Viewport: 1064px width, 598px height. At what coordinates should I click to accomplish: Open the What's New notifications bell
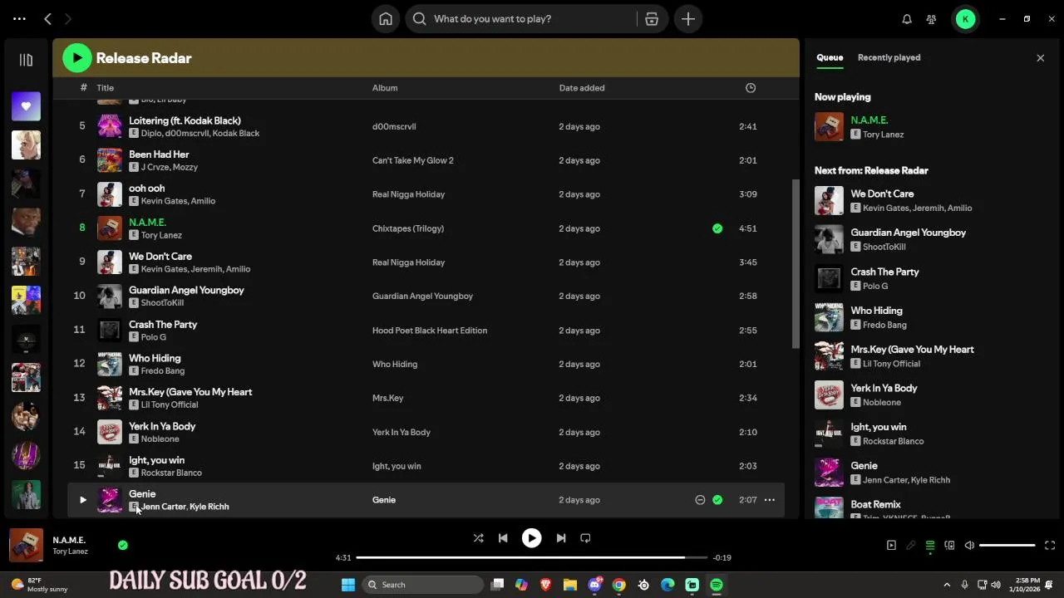pyautogui.click(x=907, y=19)
